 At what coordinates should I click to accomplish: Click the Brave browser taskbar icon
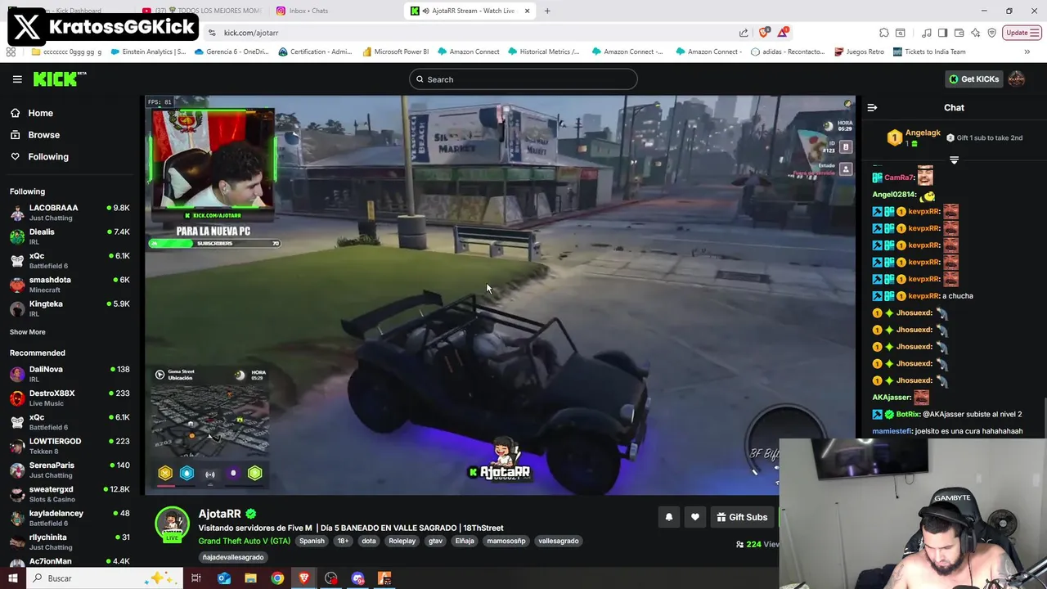click(x=304, y=578)
